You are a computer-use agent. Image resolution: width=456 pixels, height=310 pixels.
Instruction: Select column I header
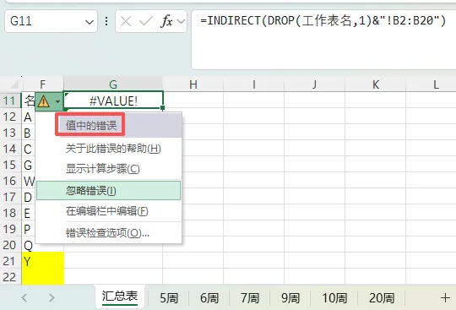tap(254, 84)
